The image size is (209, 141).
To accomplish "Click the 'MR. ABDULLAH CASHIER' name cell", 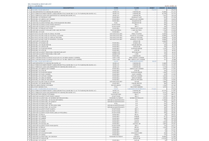I will click(x=136, y=60).
